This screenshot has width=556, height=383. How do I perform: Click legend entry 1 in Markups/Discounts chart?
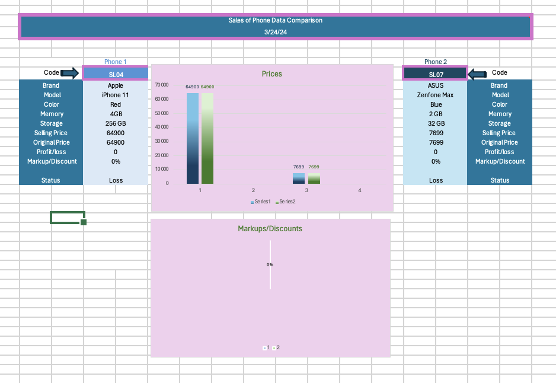266,347
